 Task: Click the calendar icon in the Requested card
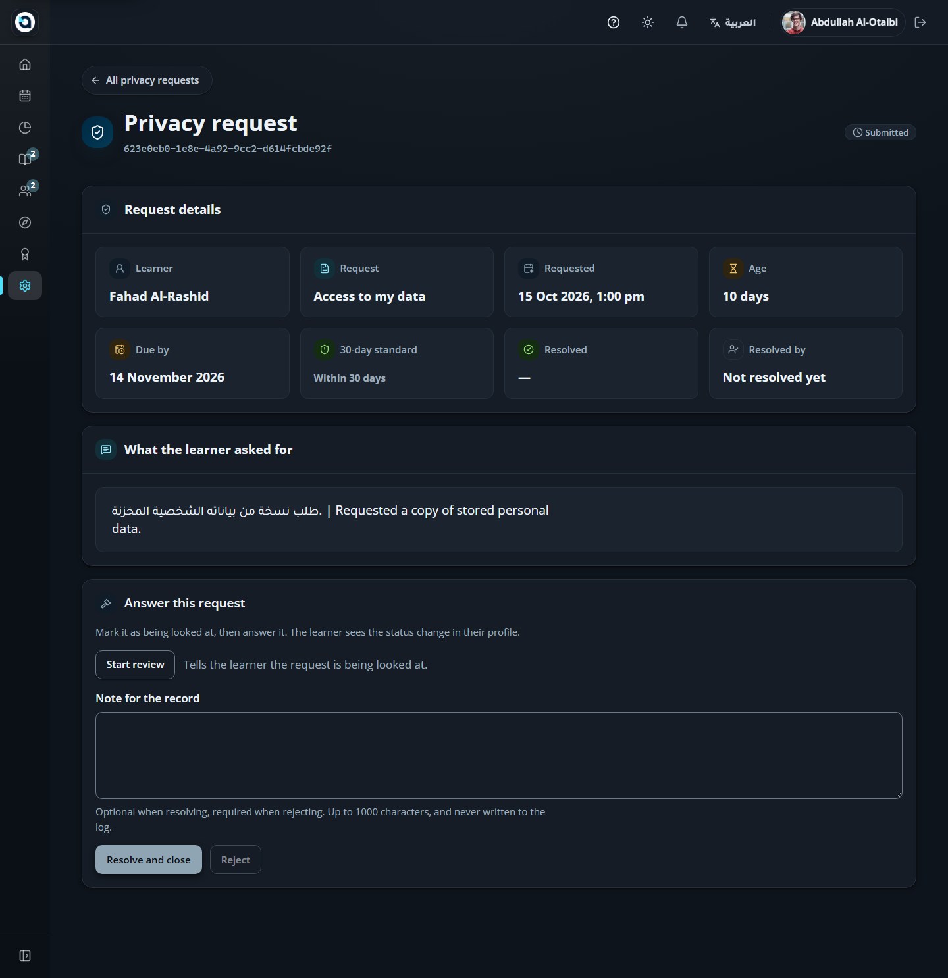coord(529,269)
